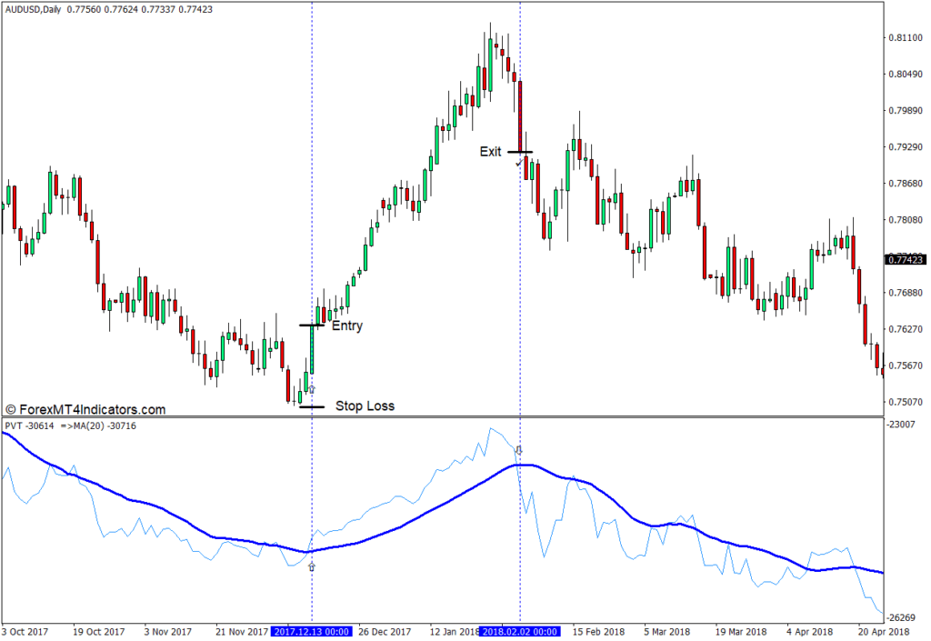931x641 pixels.
Task: Click the checkmark icon below the Exit line
Action: tap(518, 163)
